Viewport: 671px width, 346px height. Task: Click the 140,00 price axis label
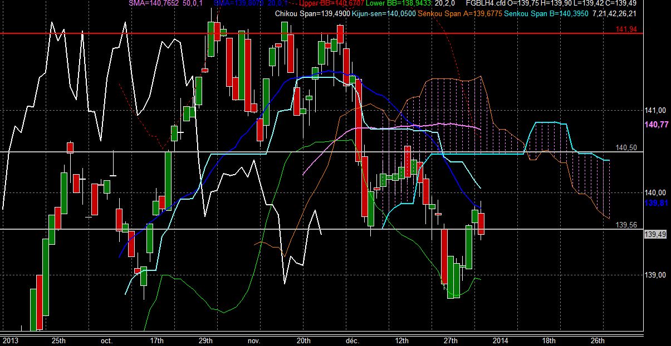(x=655, y=192)
